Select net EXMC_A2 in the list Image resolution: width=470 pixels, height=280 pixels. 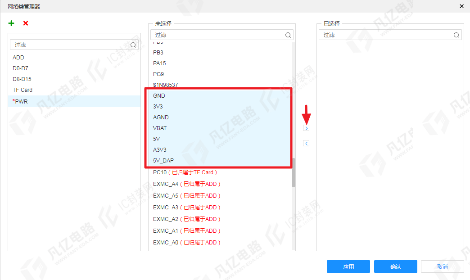click(220, 219)
